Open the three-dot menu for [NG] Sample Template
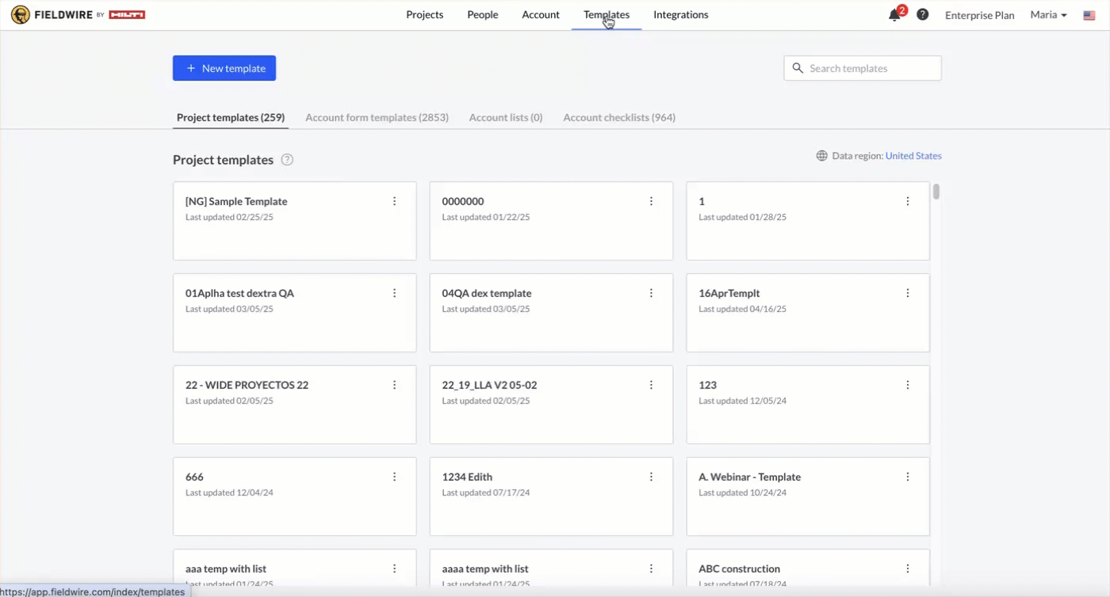This screenshot has width=1110, height=597. (394, 201)
